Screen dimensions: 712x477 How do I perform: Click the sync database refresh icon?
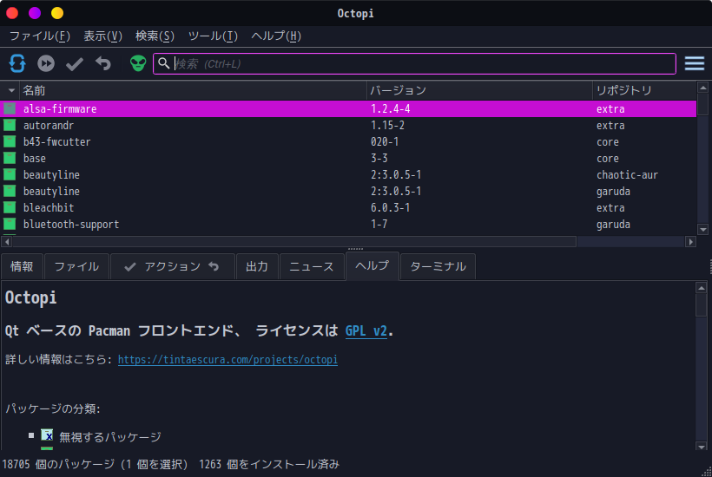[17, 63]
